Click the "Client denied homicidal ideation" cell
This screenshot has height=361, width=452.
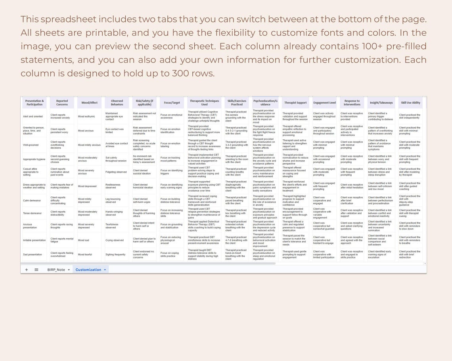click(144, 186)
